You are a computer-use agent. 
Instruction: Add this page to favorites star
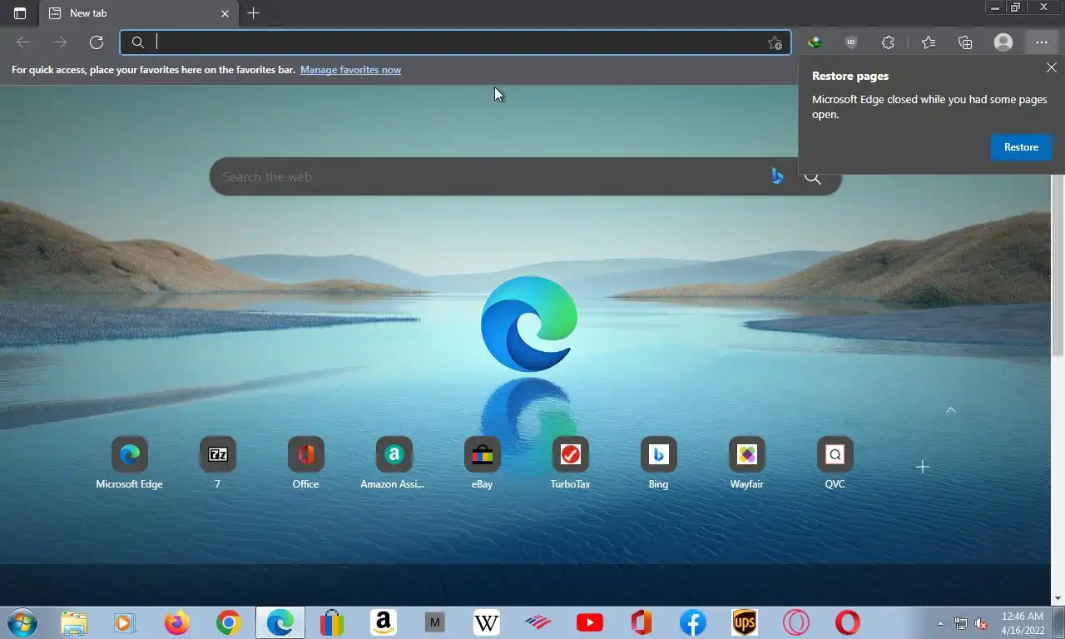(x=775, y=43)
